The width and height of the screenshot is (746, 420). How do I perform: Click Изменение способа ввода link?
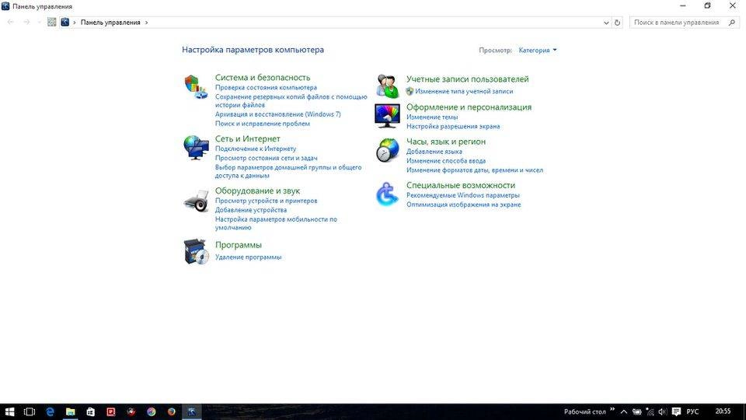click(446, 161)
